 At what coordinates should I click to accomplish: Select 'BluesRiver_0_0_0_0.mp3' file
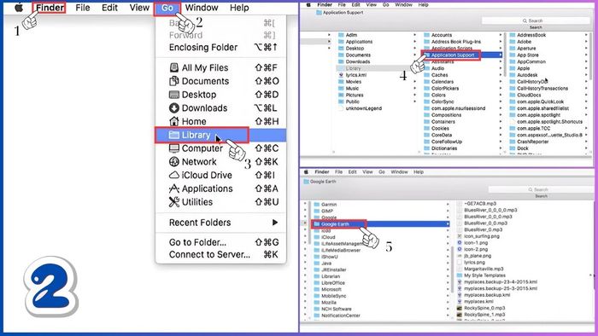490,210
